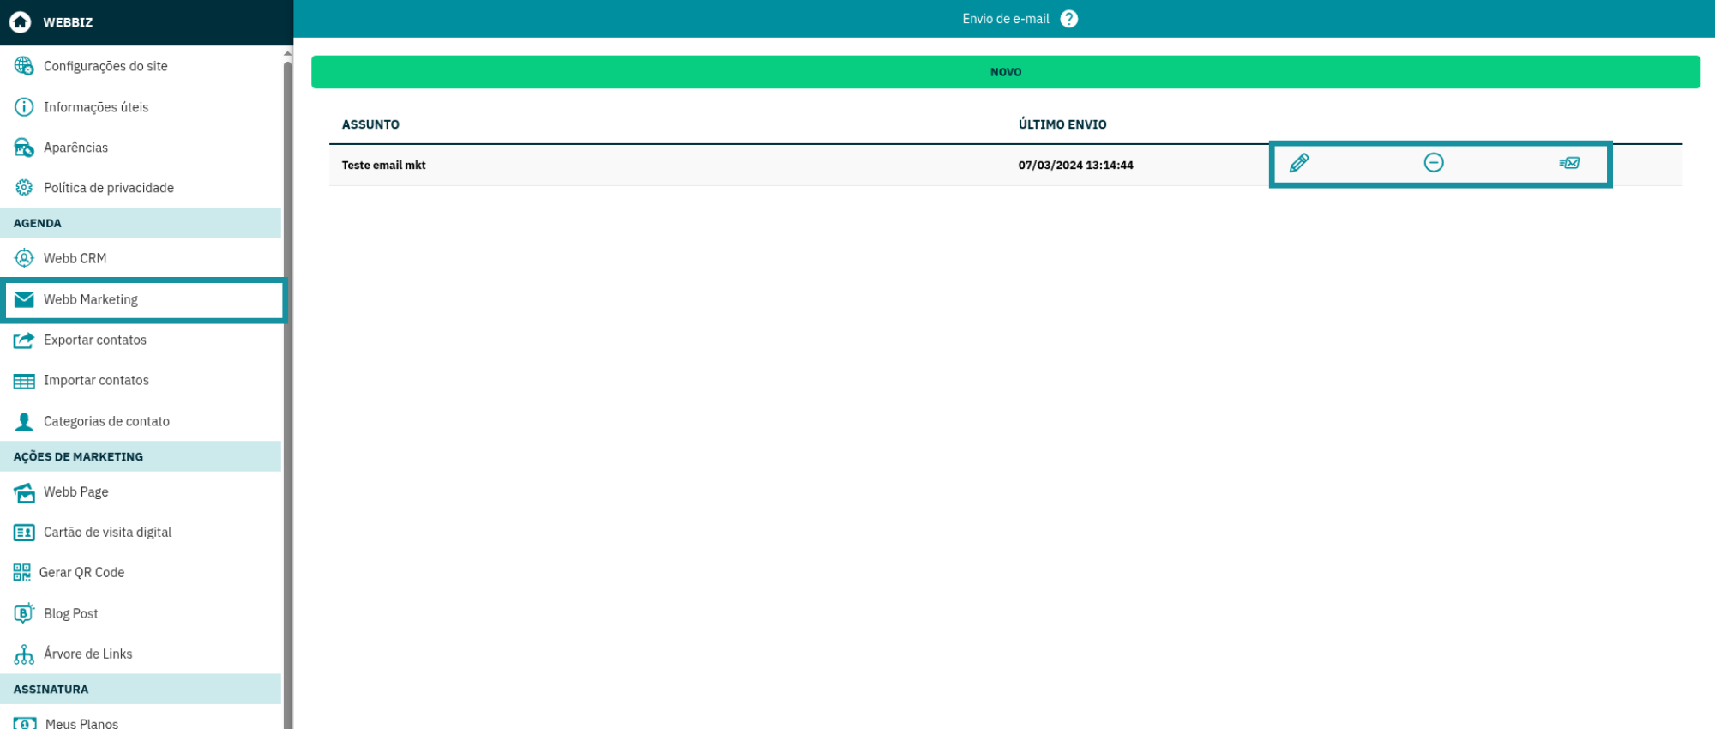Image resolution: width=1715 pixels, height=729 pixels.
Task: Open Configurações do site
Action: pos(105,66)
